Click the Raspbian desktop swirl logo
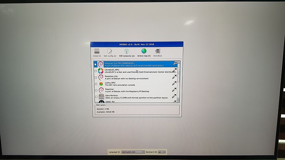 [101, 90]
